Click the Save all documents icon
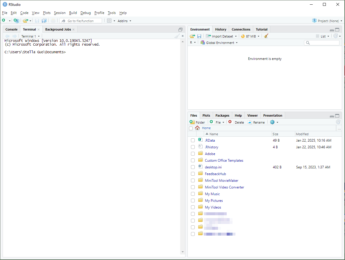Image resolution: width=345 pixels, height=260 pixels. click(x=44, y=21)
